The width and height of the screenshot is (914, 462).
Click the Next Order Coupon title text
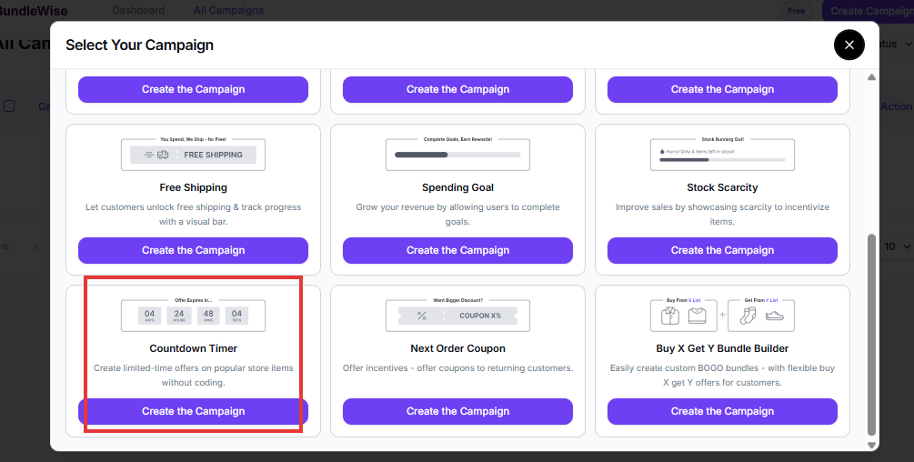pos(457,348)
